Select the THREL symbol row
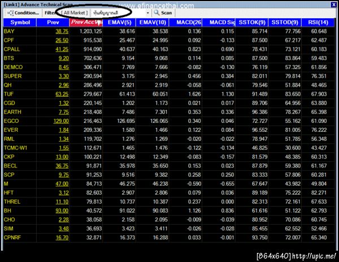Screen dimensions: 339x262 pos(169,202)
